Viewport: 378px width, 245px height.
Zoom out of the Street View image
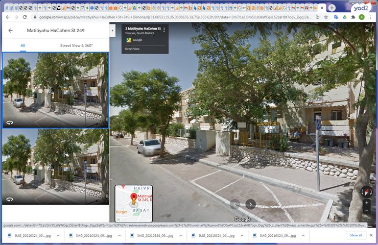point(366,210)
